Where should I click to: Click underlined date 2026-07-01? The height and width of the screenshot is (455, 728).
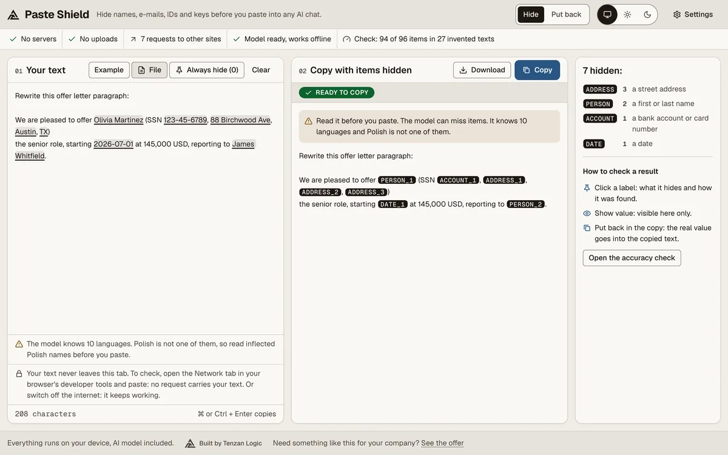113,144
